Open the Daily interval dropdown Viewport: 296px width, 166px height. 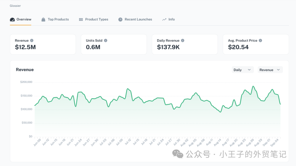pyautogui.click(x=242, y=70)
